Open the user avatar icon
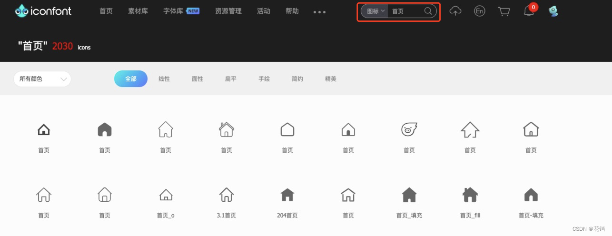Image resolution: width=612 pixels, height=236 pixels. 553,11
